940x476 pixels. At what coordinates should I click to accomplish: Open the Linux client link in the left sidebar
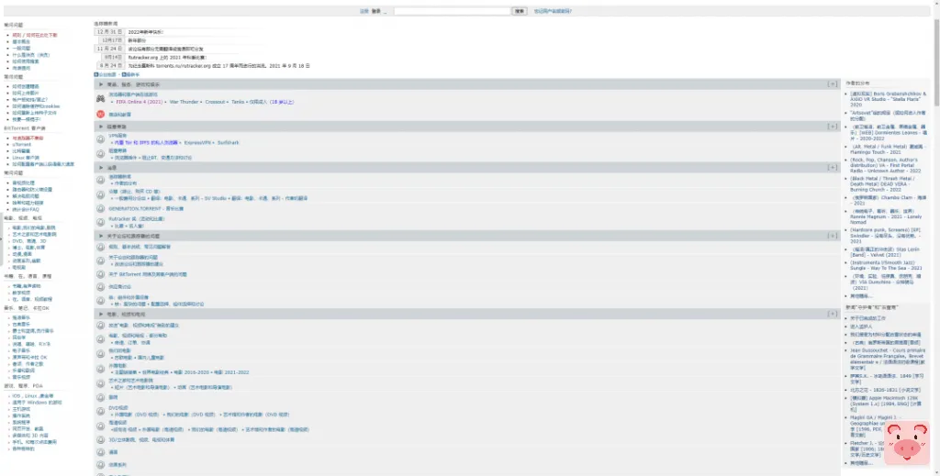tap(26, 158)
